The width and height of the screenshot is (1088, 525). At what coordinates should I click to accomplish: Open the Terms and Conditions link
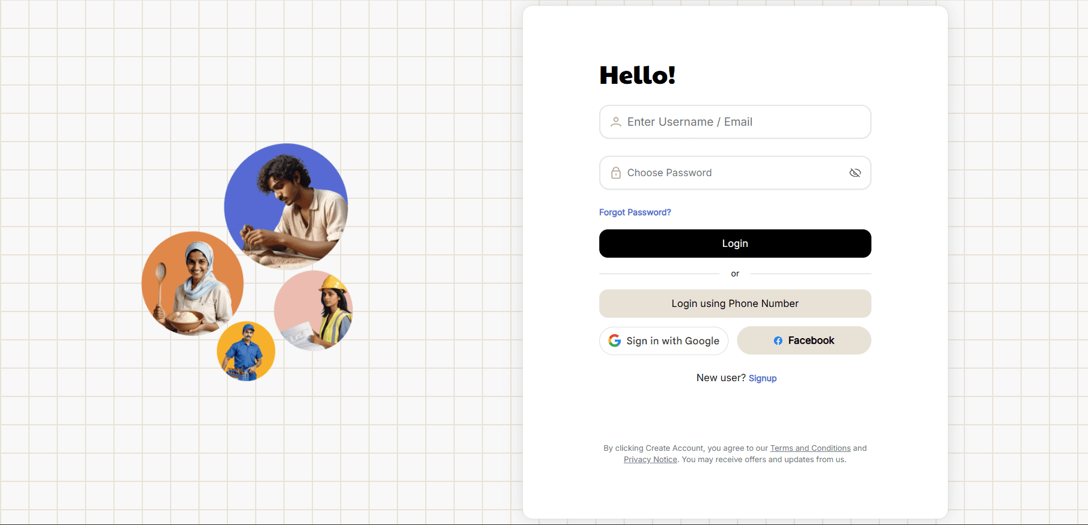tap(810, 448)
